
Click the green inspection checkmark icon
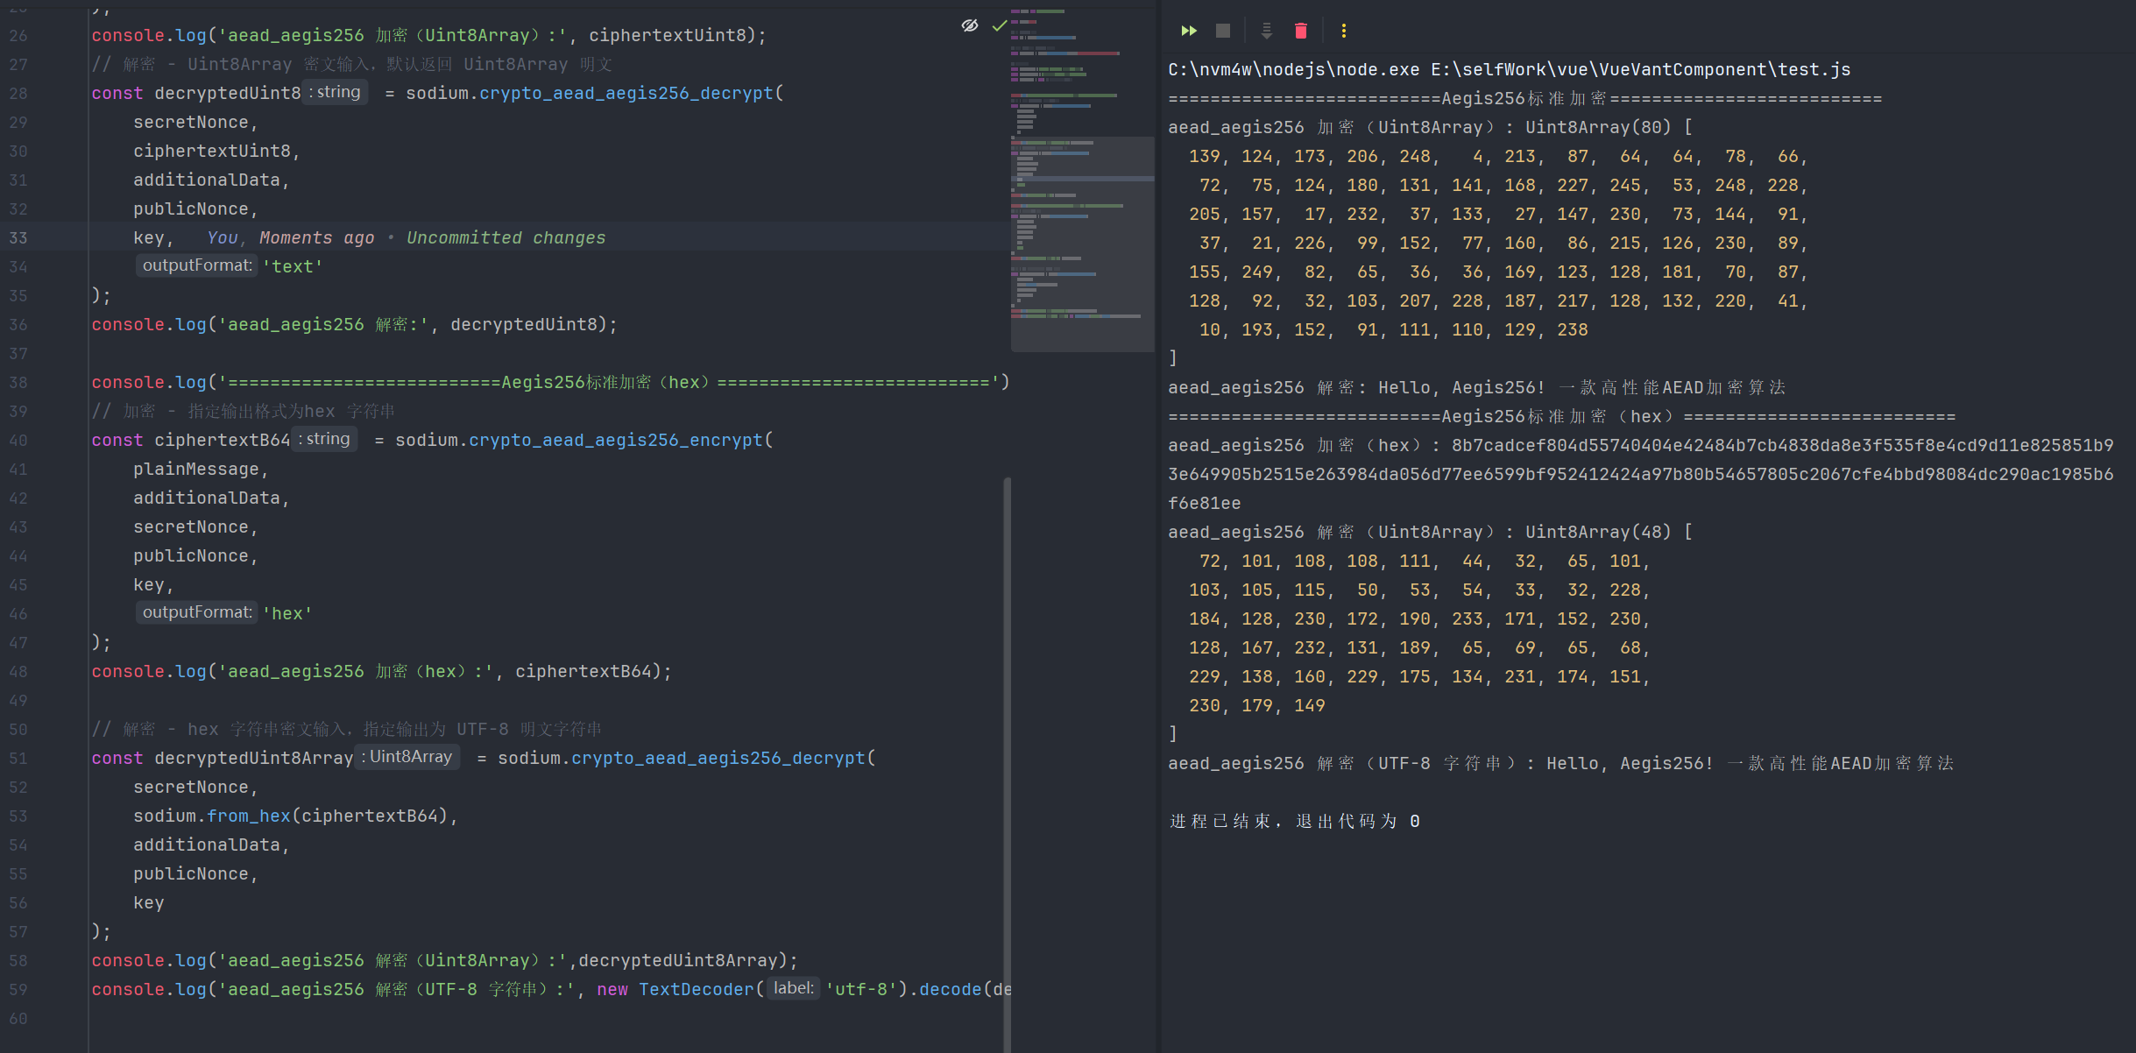tap(999, 26)
